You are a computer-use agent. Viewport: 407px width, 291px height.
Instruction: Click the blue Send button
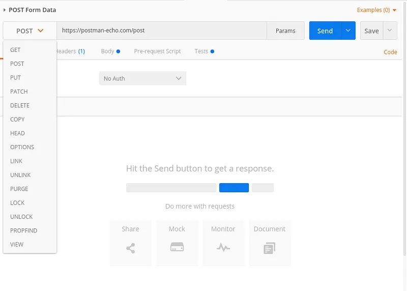coord(325,31)
